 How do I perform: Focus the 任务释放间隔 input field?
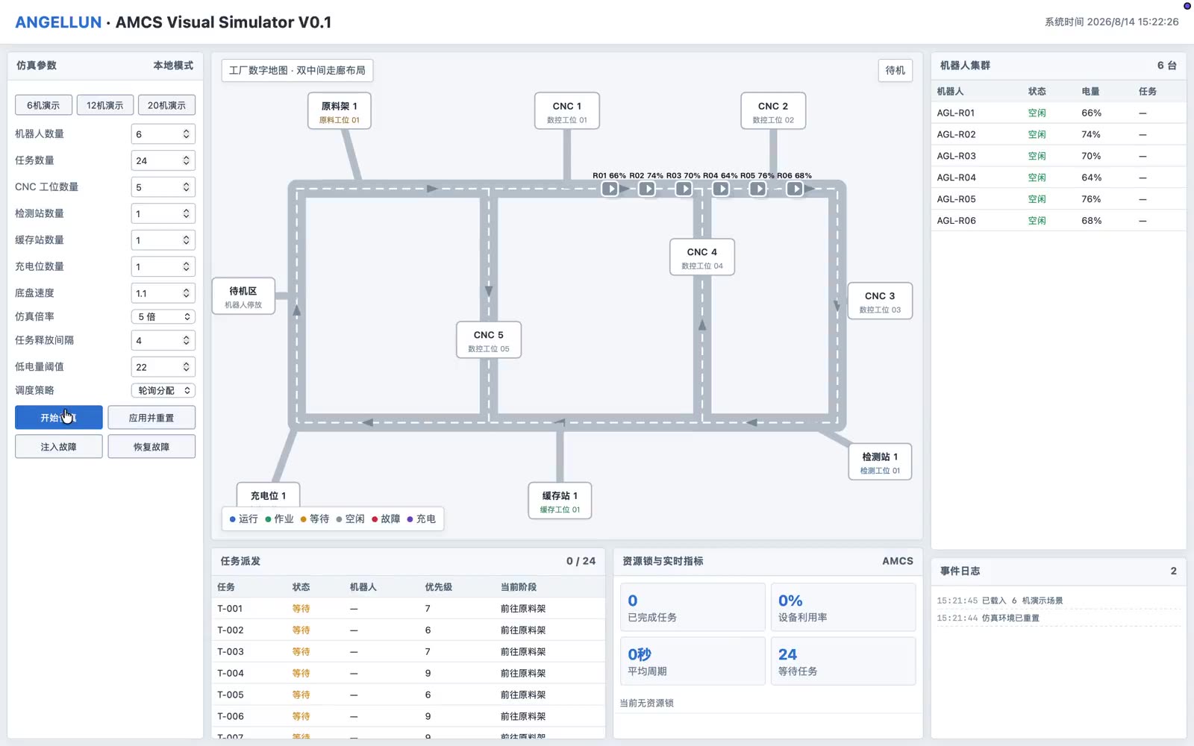[x=163, y=340]
